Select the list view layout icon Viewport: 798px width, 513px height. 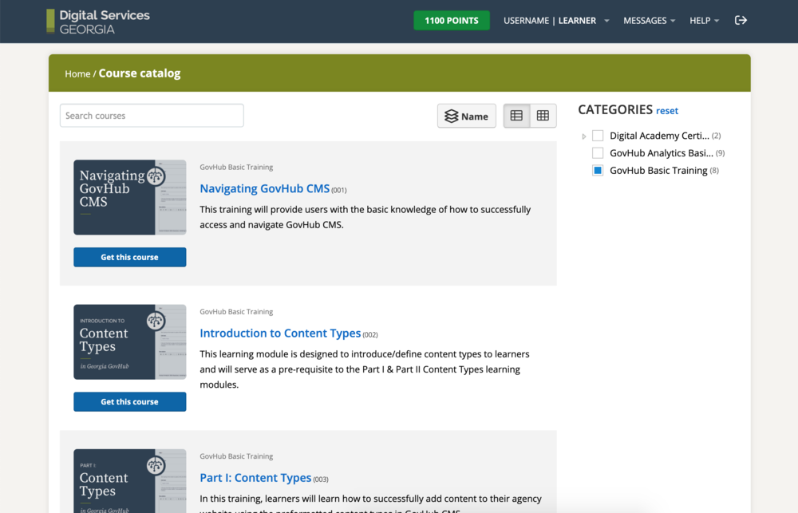(516, 115)
